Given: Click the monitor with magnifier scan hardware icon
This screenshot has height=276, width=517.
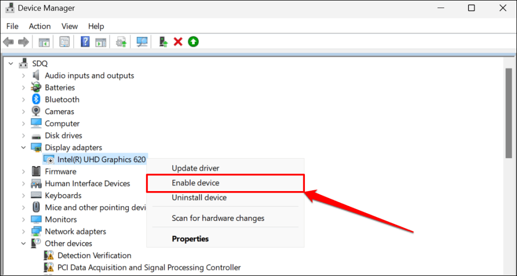Looking at the screenshot, I should (142, 42).
